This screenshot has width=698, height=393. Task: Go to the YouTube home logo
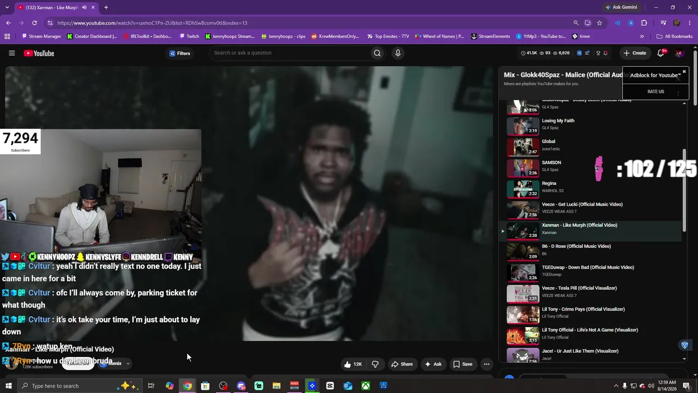point(39,53)
